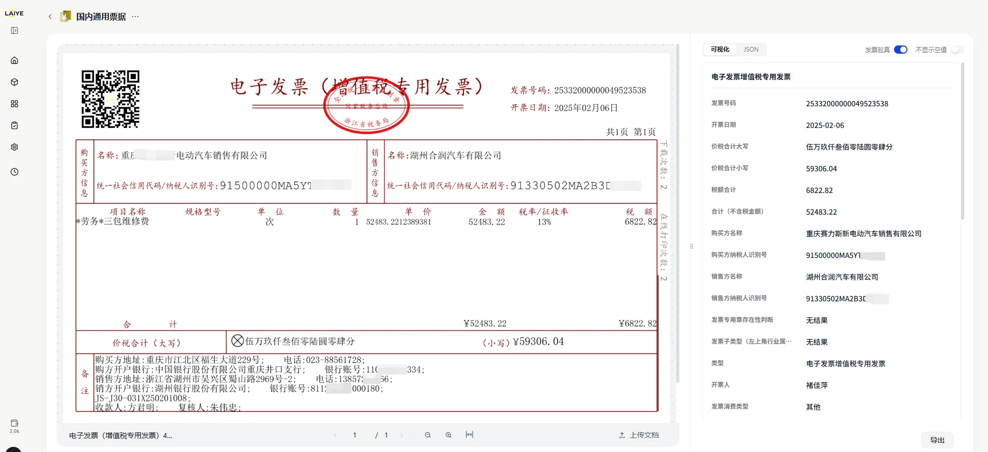This screenshot has width=988, height=452.
Task: Select the 开票日期 value 2025-02-06
Action: (825, 125)
